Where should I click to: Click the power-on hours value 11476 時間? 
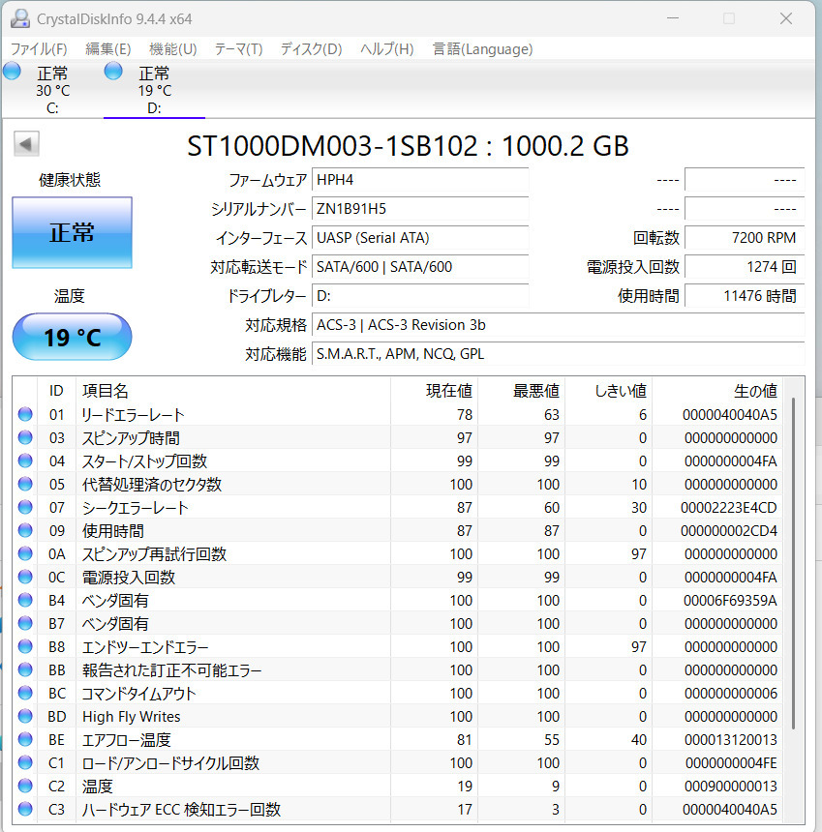(745, 295)
